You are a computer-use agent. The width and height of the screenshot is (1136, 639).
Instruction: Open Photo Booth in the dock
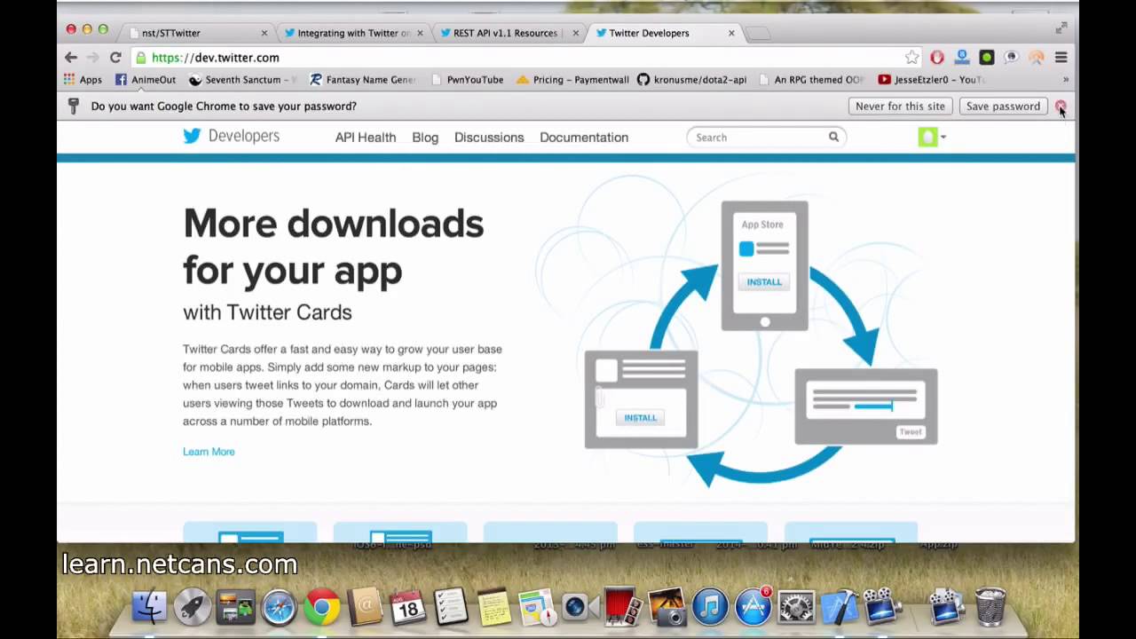tap(622, 608)
